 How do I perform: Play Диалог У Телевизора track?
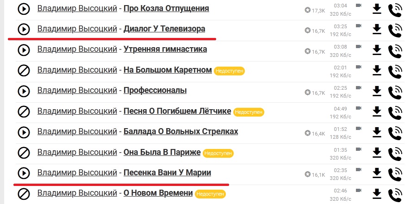(x=24, y=29)
